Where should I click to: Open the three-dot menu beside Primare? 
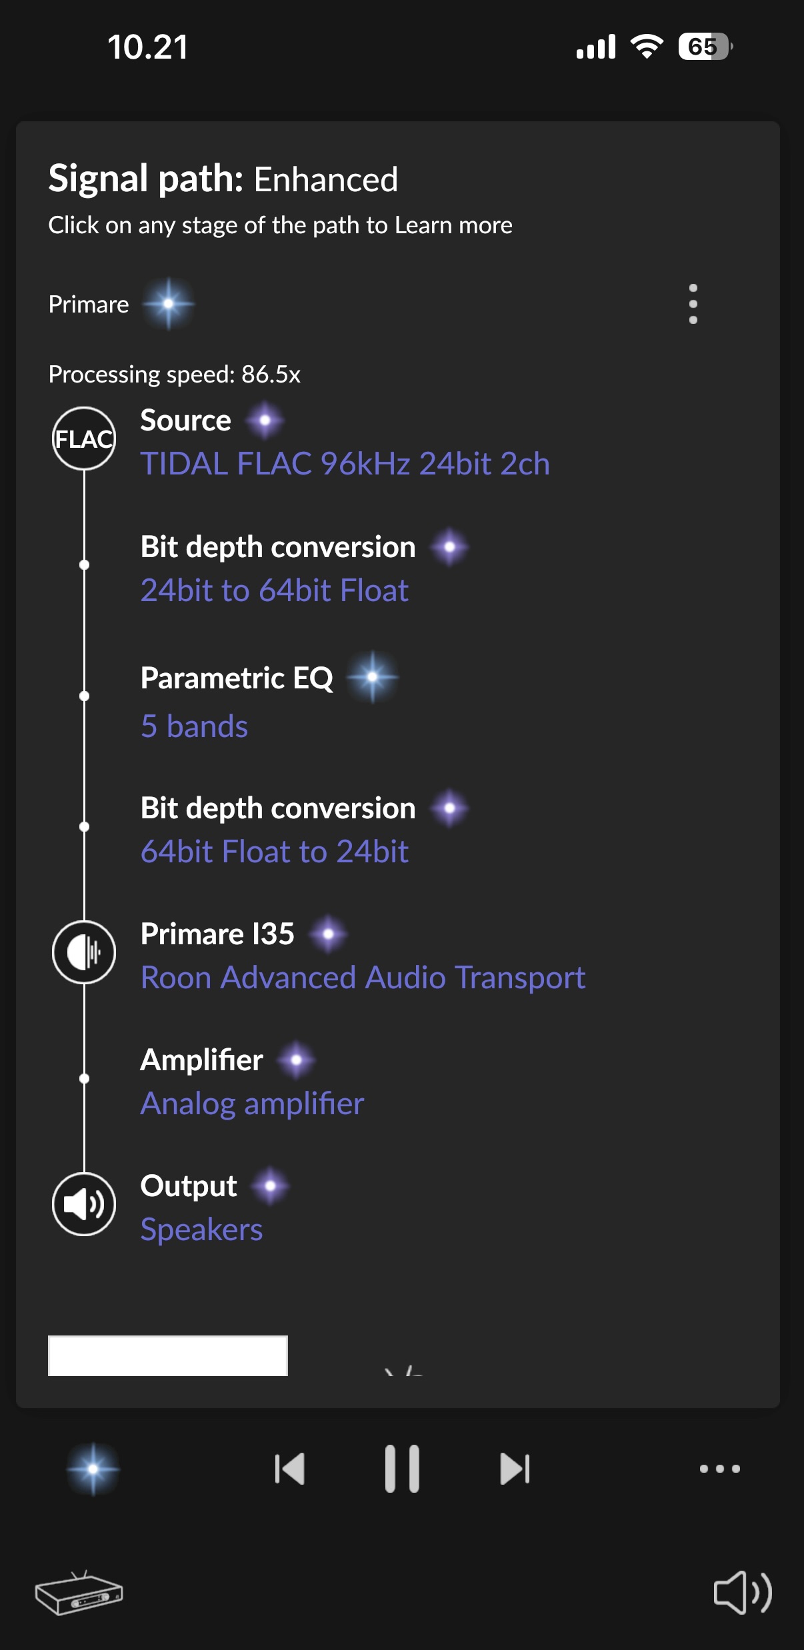coord(693,304)
